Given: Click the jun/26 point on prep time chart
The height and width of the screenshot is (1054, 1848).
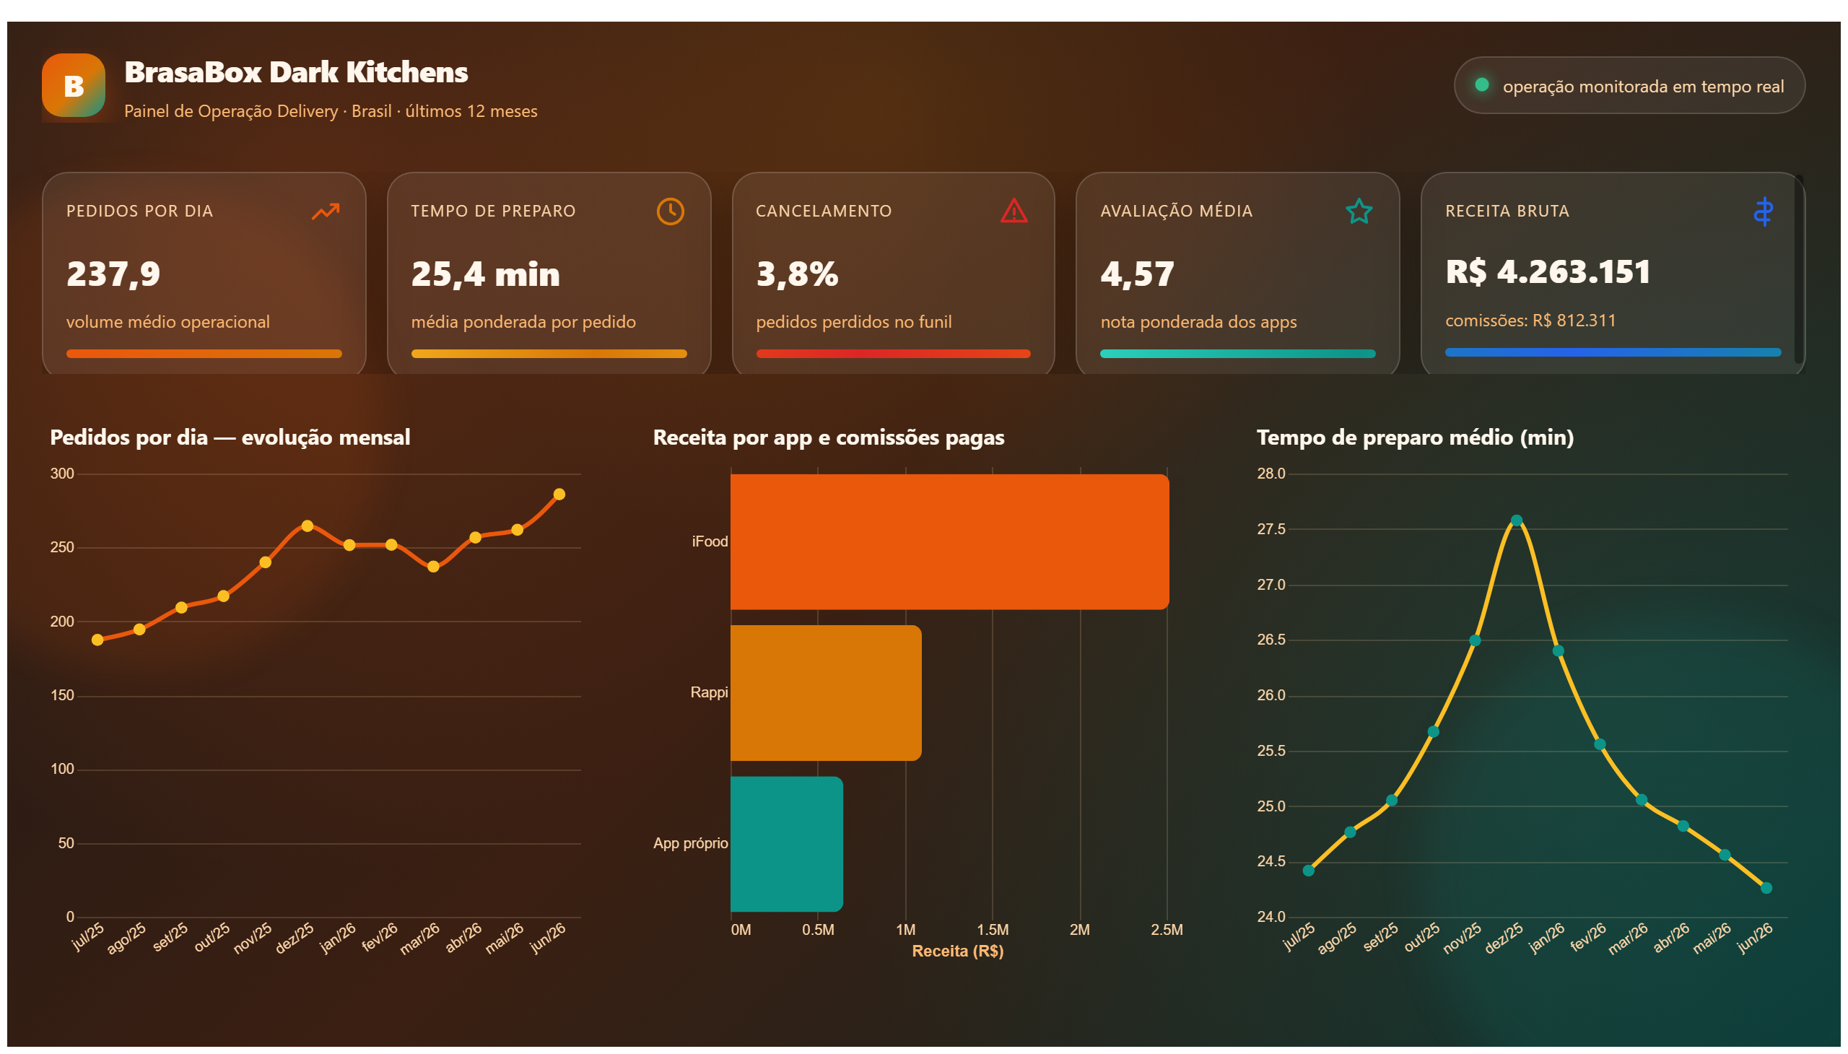Looking at the screenshot, I should click(x=1766, y=888).
